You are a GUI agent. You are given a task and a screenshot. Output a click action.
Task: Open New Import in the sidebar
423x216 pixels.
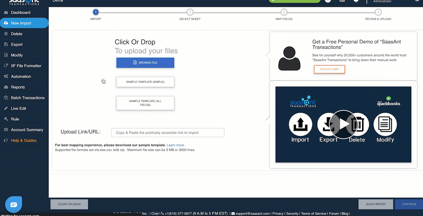click(x=24, y=23)
